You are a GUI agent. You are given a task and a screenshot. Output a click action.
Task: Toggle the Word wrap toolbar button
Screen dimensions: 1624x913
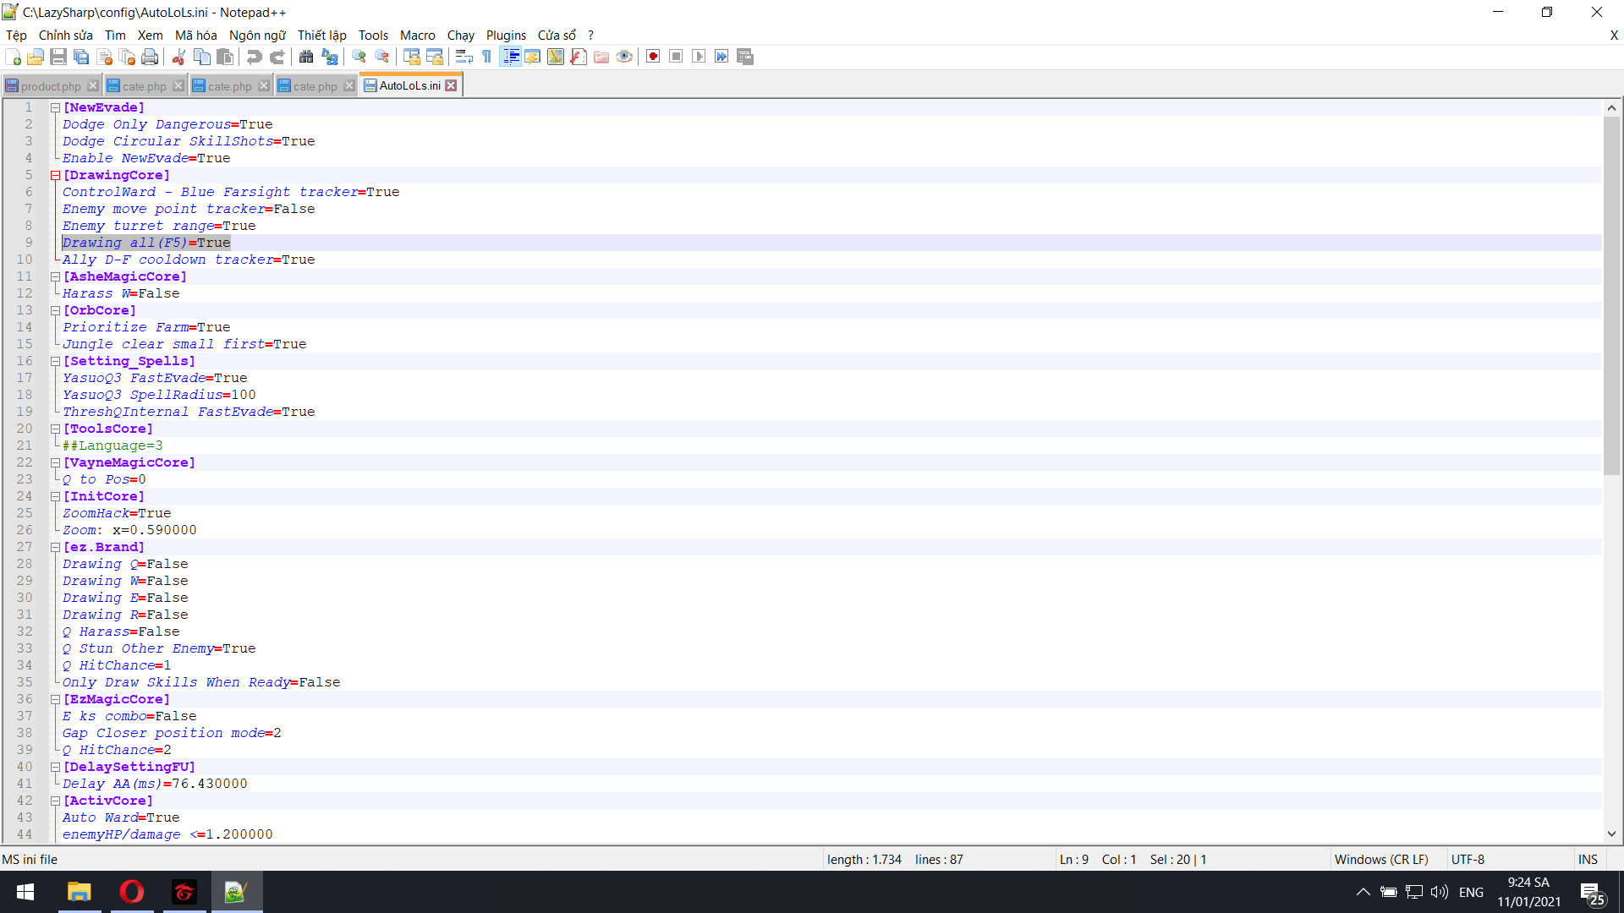coord(464,57)
